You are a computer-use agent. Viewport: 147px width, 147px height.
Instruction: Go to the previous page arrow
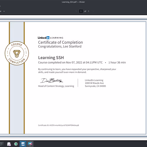tap(76, 11)
